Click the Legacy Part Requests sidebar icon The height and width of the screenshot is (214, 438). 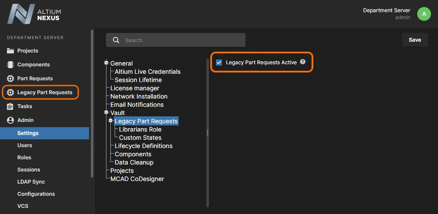10,92
